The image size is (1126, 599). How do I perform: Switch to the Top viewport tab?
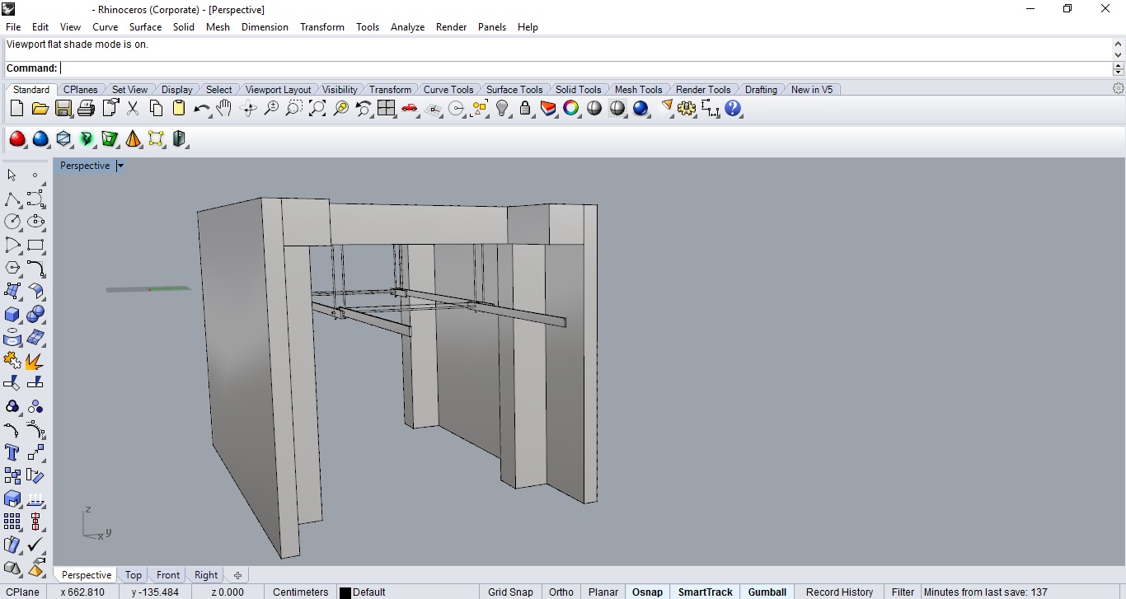point(134,575)
